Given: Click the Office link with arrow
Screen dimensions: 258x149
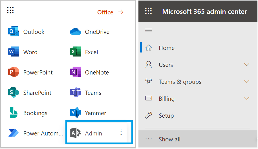Looking at the screenshot, I should click(x=110, y=12).
